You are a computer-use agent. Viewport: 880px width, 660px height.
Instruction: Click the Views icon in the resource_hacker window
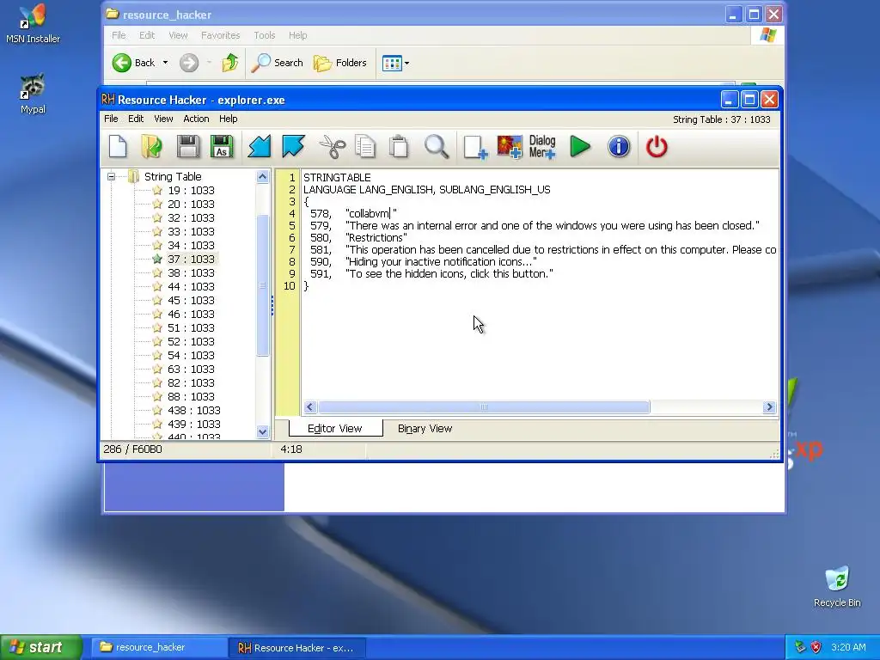click(392, 63)
